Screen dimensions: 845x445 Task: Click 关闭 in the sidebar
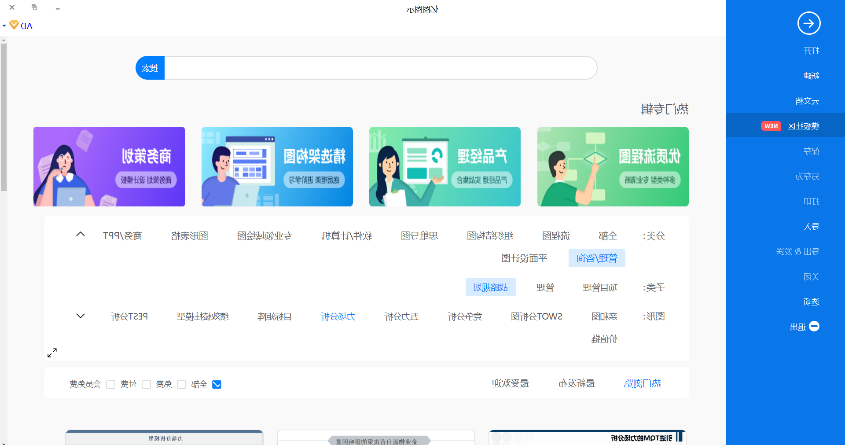click(x=811, y=277)
